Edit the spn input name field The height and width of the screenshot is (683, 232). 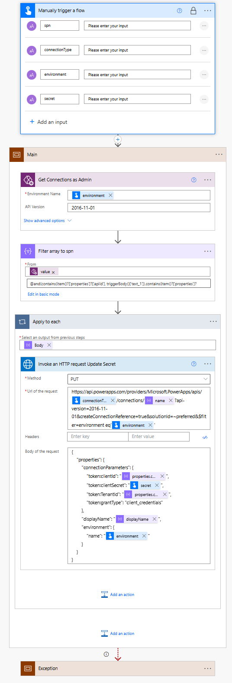pyautogui.click(x=60, y=26)
